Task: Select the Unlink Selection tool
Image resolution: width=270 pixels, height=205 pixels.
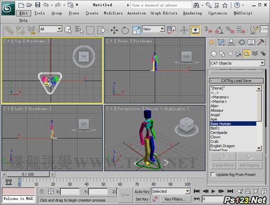Action: (20, 30)
